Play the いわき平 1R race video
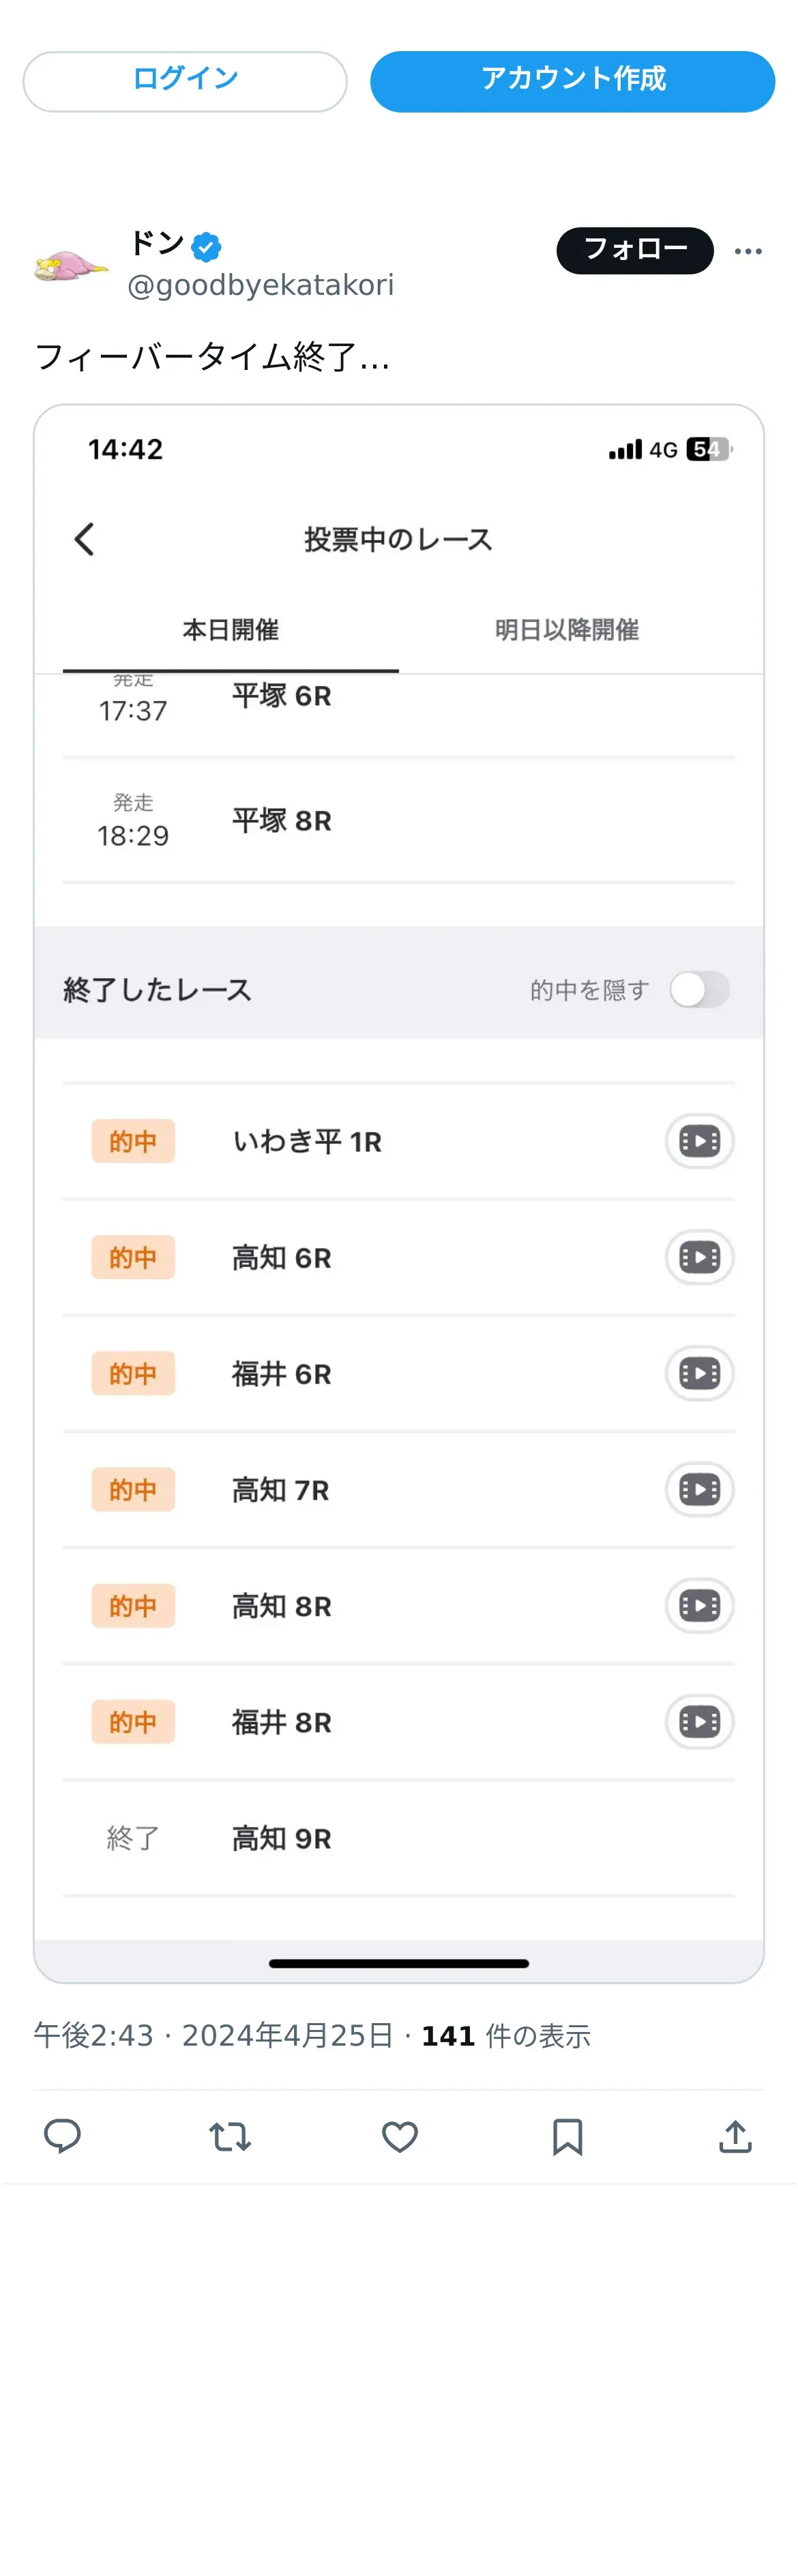The image size is (798, 2576). click(x=699, y=1141)
